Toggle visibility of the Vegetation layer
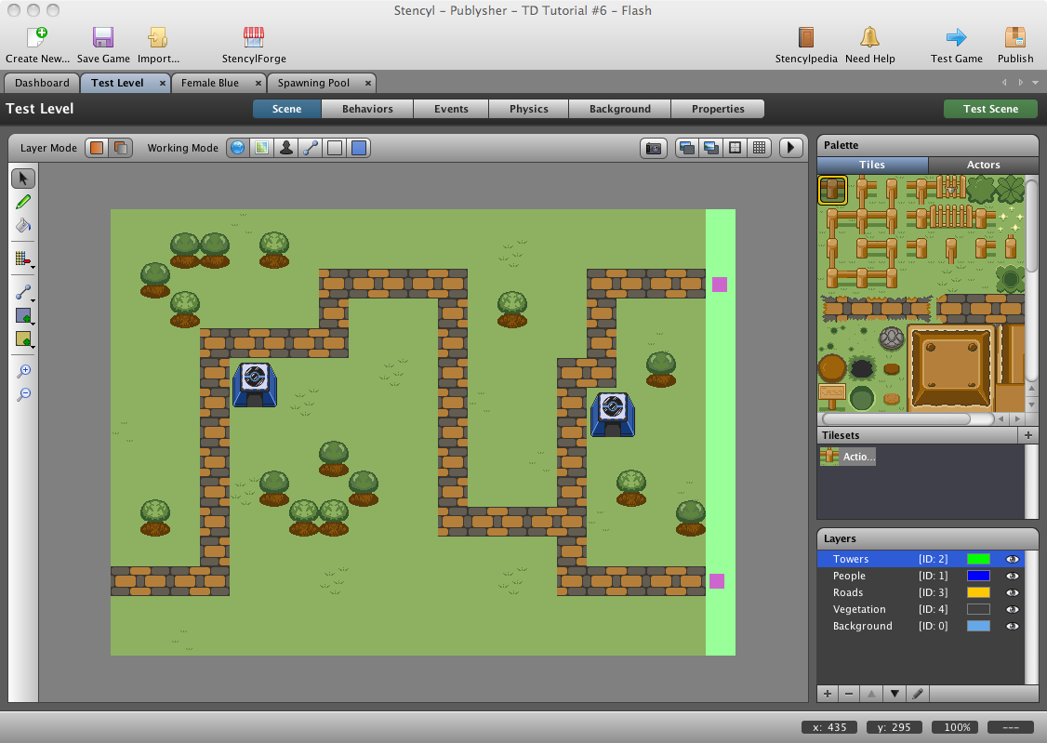 click(1013, 609)
